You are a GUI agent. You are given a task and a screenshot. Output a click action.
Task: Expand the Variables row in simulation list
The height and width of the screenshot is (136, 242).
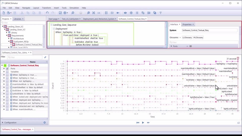point(4,72)
